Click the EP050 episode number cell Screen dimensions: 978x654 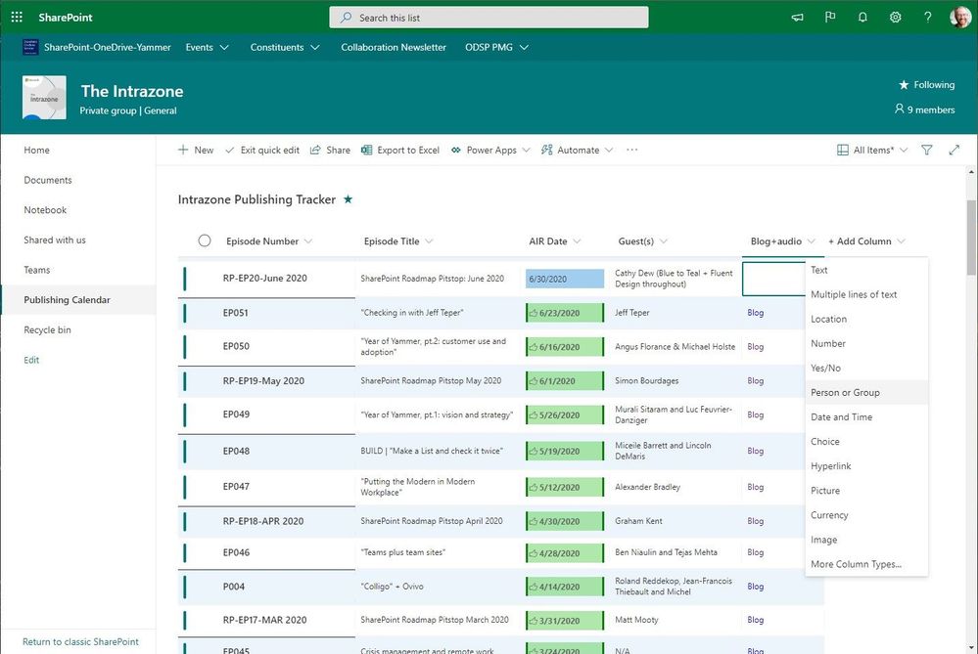[x=236, y=346]
